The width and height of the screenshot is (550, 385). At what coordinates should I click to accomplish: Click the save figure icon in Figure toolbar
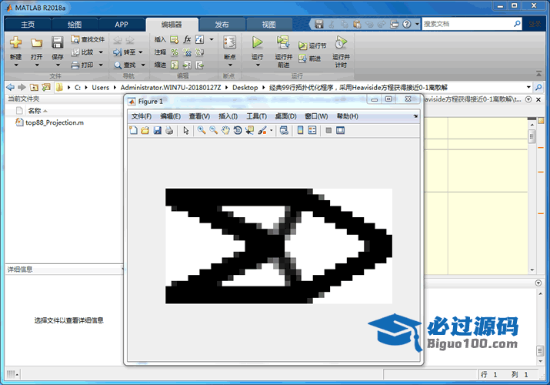coord(157,131)
